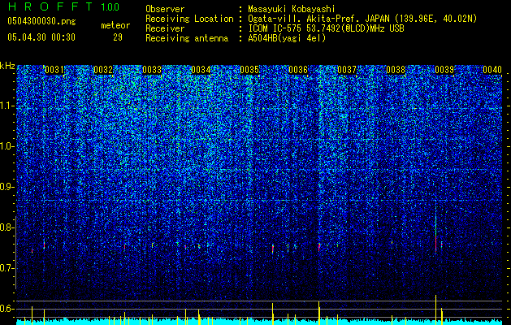Select observer name Masayuki Kobayashi
The width and height of the screenshot is (511, 325).
coord(292,9)
